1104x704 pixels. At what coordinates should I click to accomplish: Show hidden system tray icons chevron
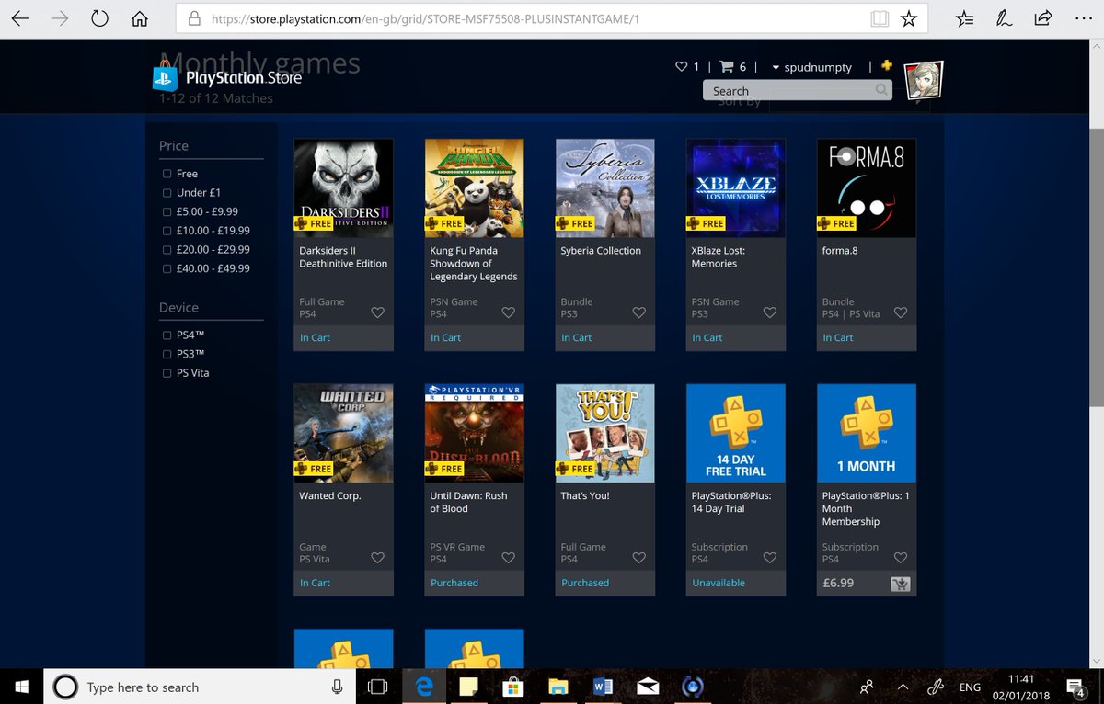click(903, 687)
